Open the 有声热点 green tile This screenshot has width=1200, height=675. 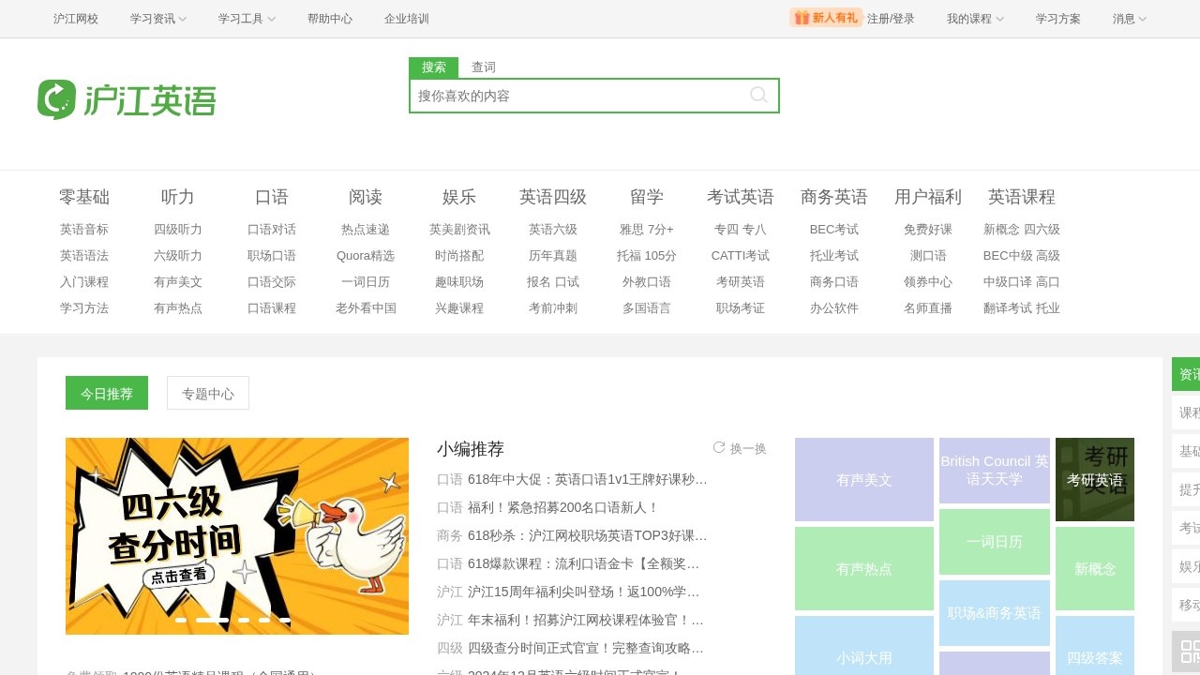pos(864,568)
